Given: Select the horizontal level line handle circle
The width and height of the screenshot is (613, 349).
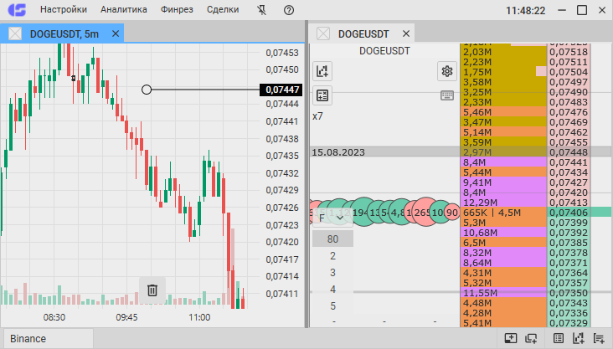Looking at the screenshot, I should 147,90.
